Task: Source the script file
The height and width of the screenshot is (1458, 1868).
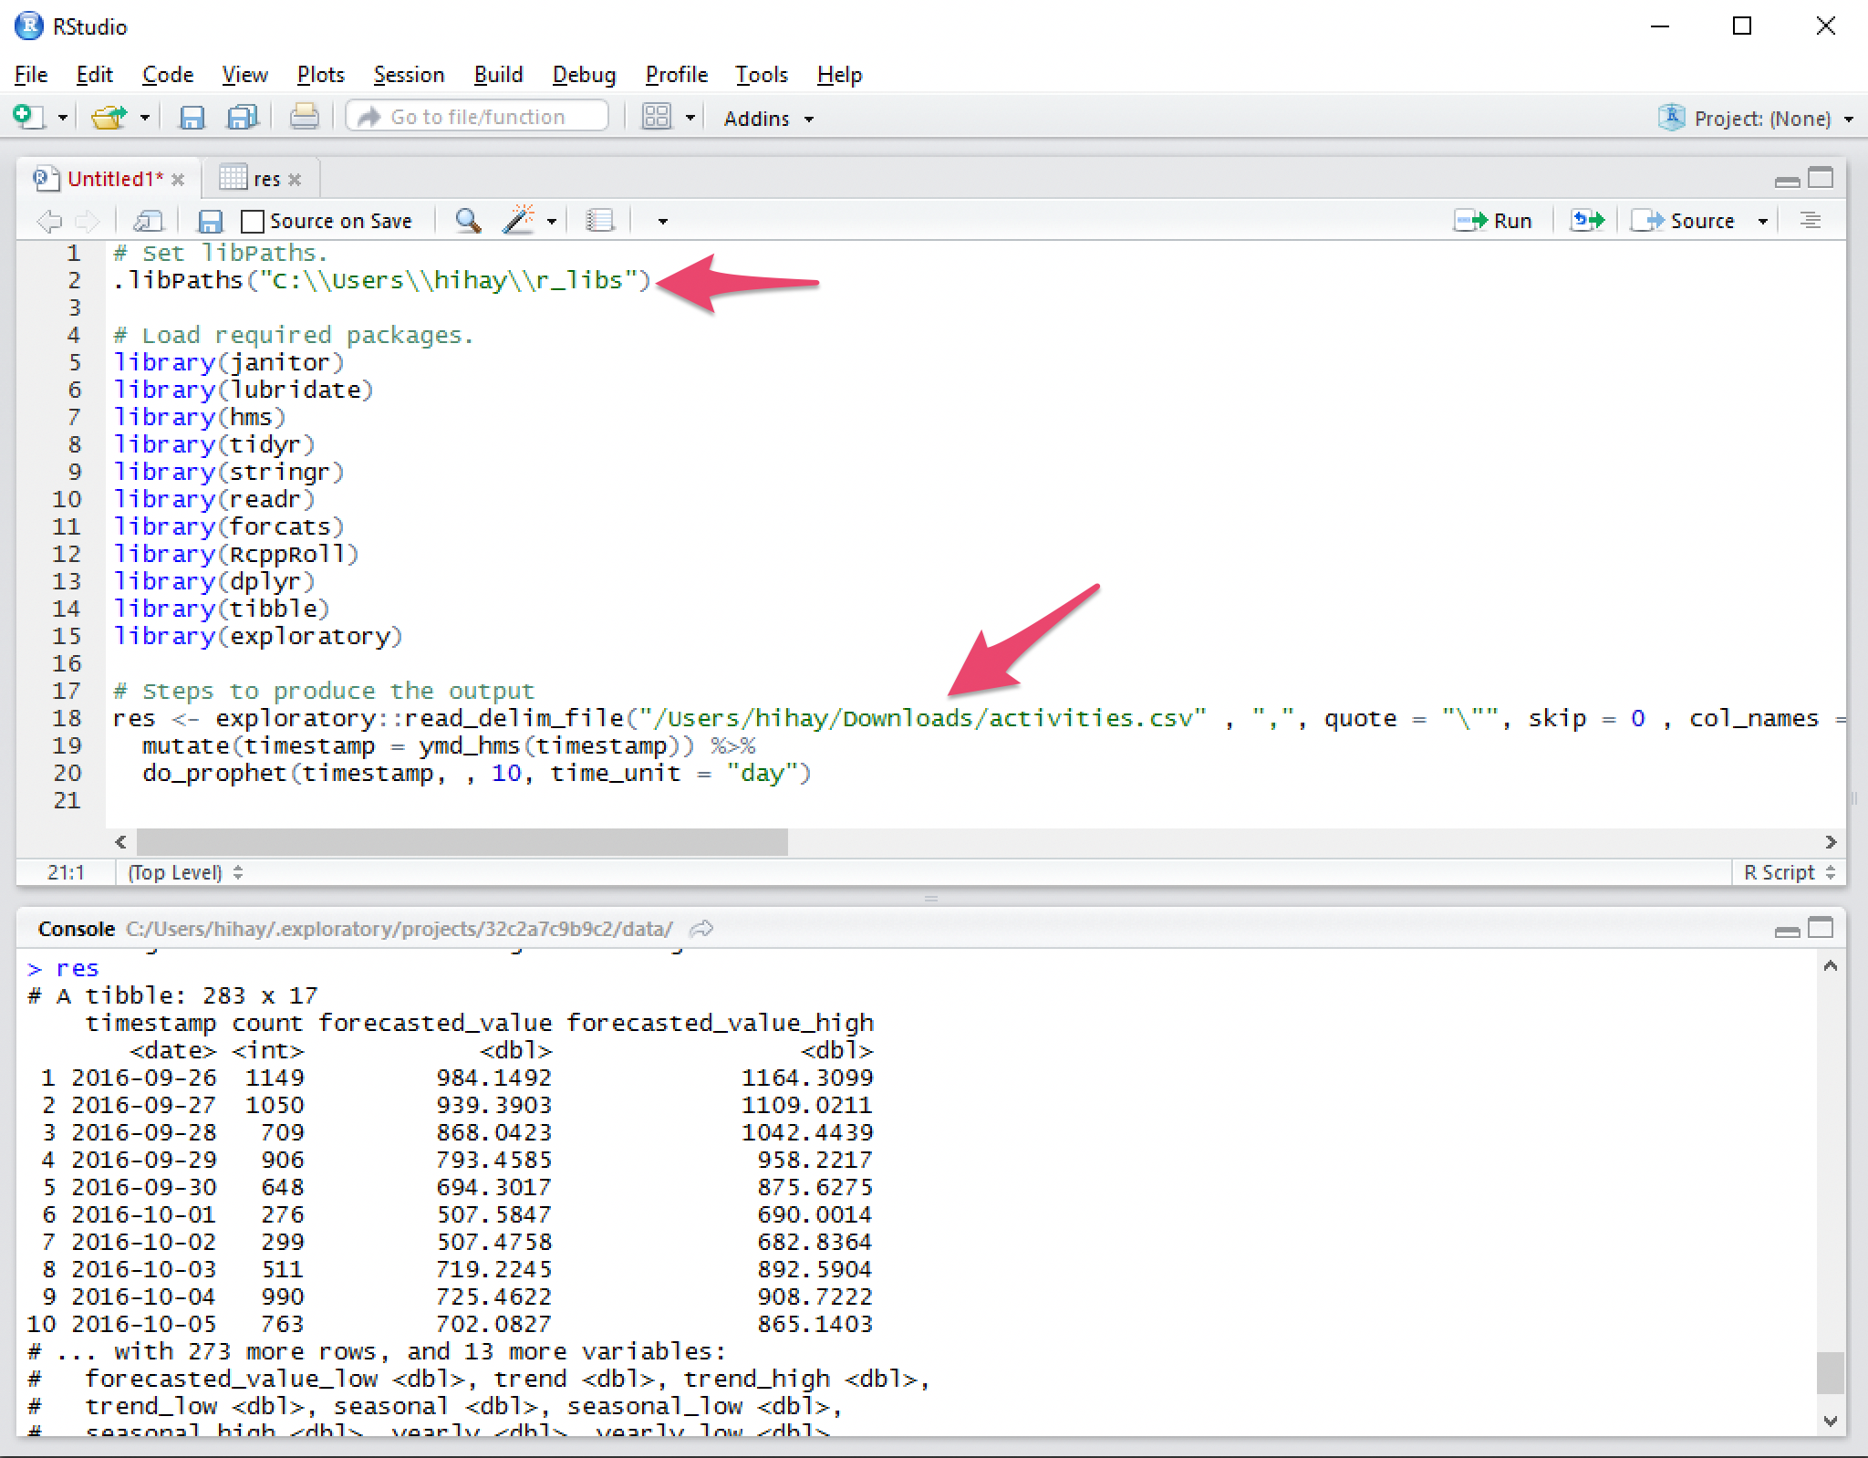Action: pyautogui.click(x=1683, y=221)
